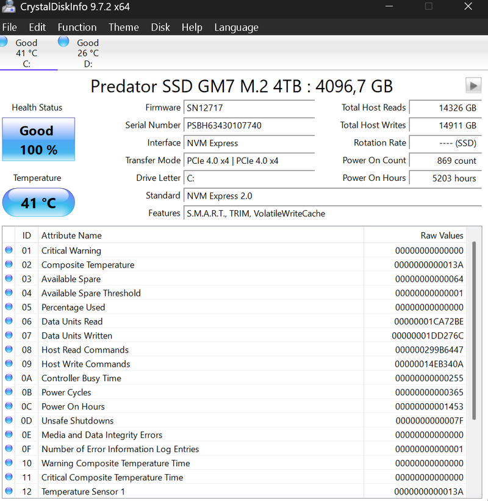Click status orb of Unsafe Shutdowns row
The height and width of the screenshot is (501, 488).
pos(9,420)
